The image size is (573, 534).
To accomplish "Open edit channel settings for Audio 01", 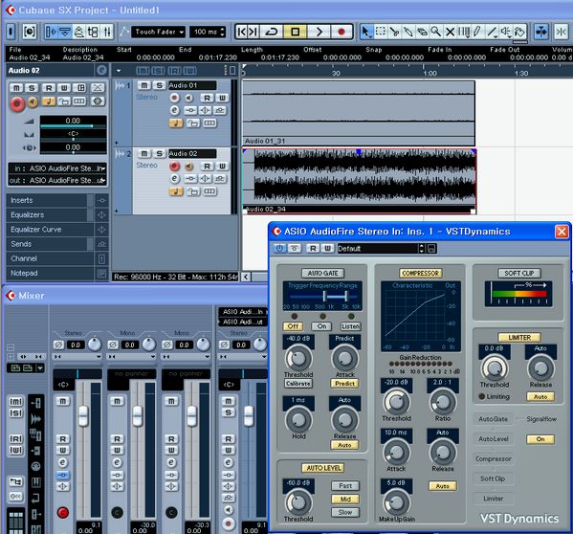I will coord(174,110).
